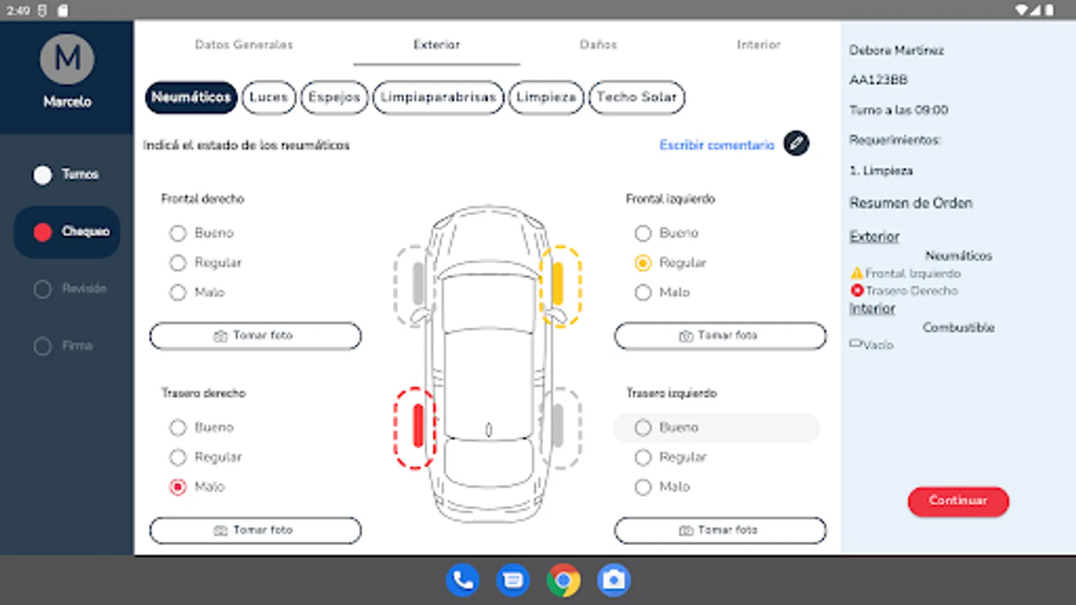Switch to Datos Generales tab

pos(243,44)
